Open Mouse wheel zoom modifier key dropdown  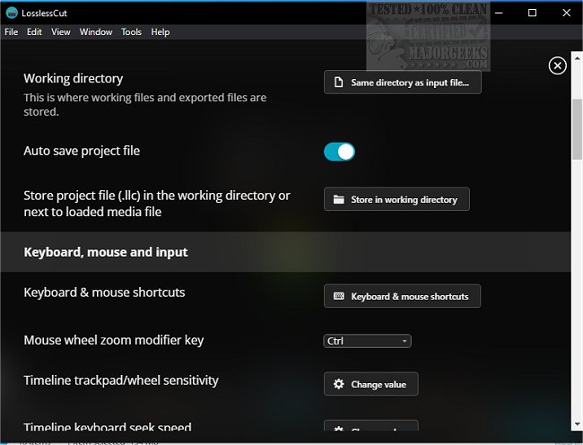tap(367, 341)
